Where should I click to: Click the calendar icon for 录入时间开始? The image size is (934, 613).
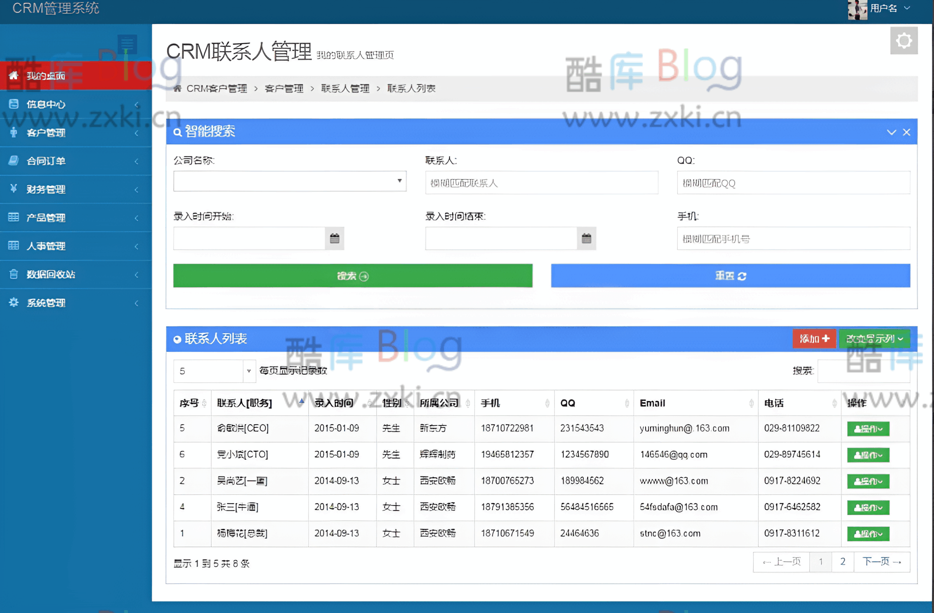[x=335, y=238]
